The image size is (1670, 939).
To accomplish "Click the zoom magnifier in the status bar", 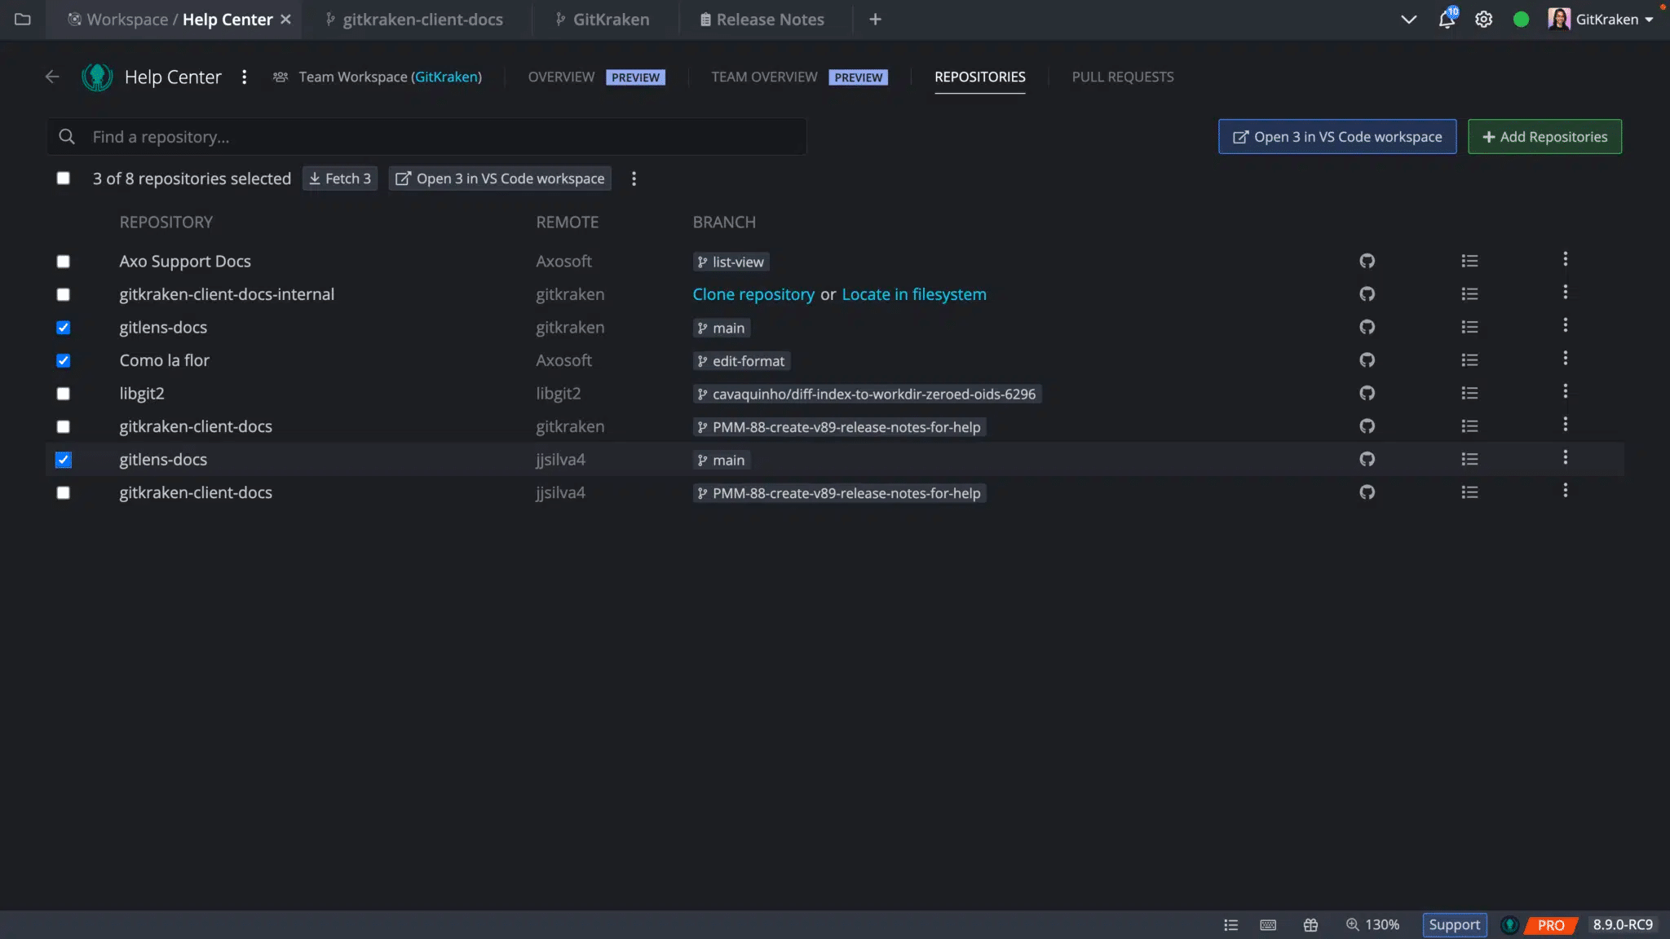I will (1353, 924).
